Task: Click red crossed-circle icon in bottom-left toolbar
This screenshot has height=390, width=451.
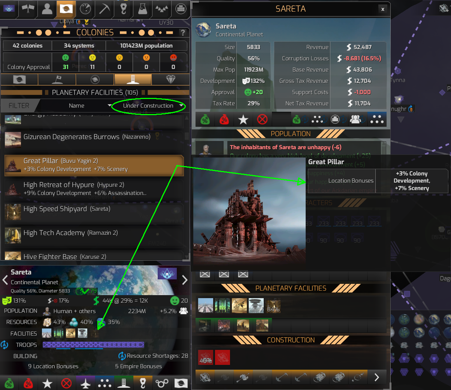Action: (66, 383)
